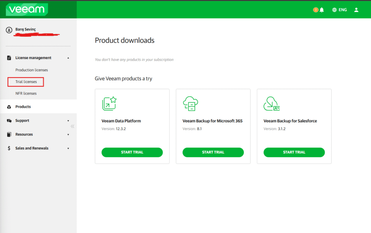Click the Veeam logo
This screenshot has width=371, height=233.
27,9
